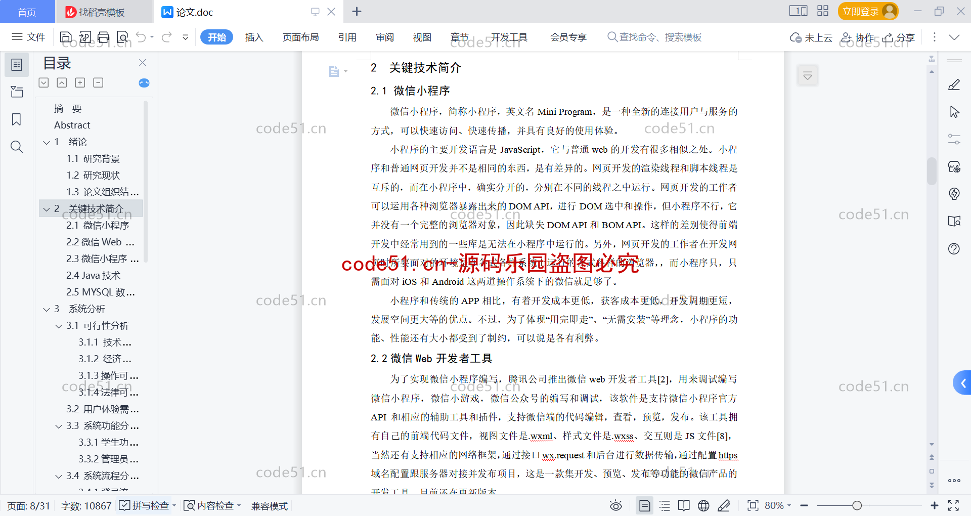Toggle the multi-window layout icon

799,11
